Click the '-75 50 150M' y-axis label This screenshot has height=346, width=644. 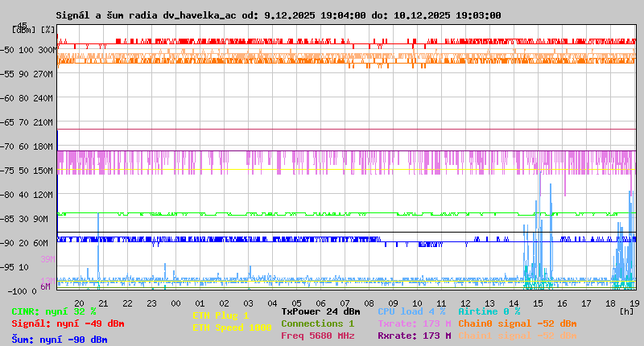(x=27, y=171)
